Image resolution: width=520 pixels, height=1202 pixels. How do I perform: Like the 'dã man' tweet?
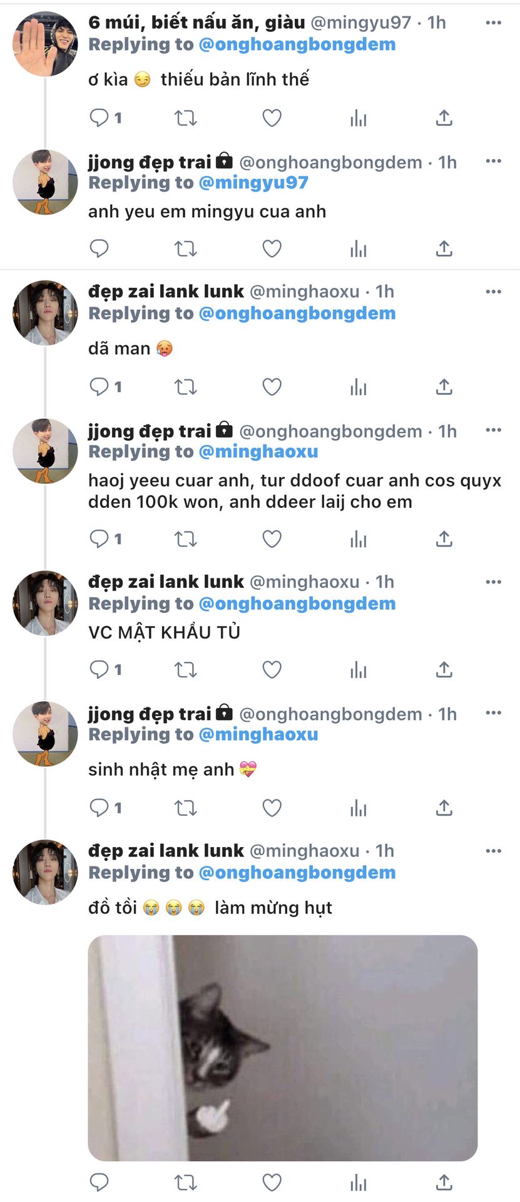tap(272, 387)
